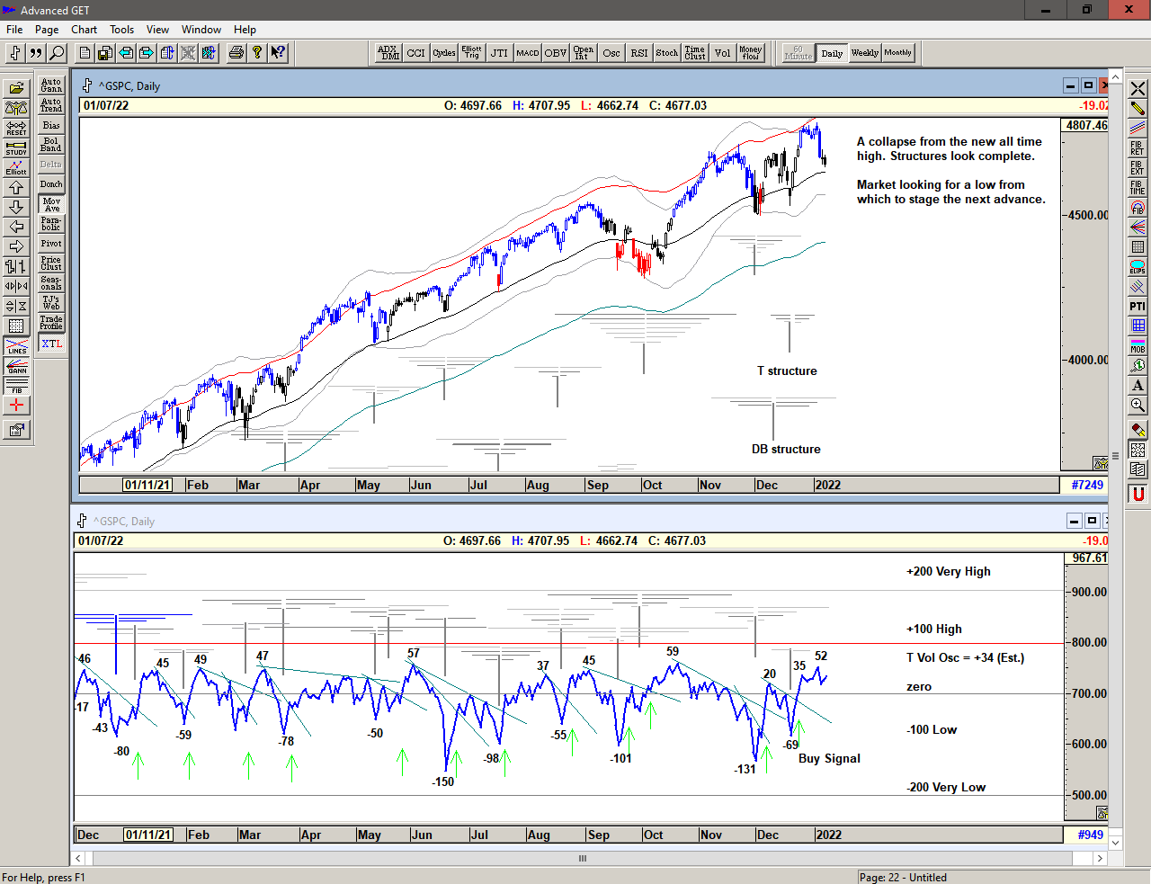Click the ^GSPC upper chart title bar
The height and width of the screenshot is (884, 1151).
540,86
